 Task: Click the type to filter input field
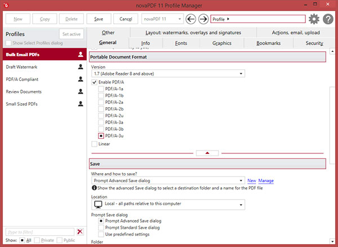click(40, 232)
